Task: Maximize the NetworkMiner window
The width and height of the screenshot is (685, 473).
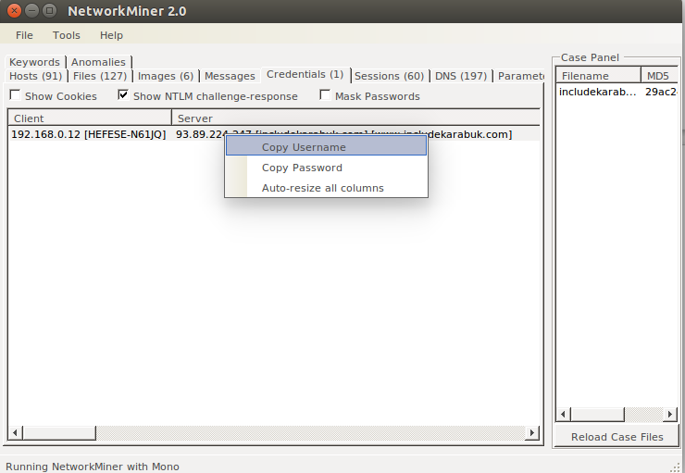Action: coord(50,10)
